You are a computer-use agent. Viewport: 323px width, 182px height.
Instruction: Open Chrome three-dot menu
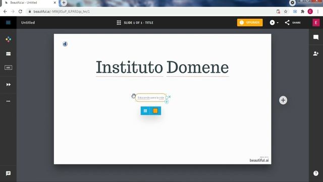point(318,12)
